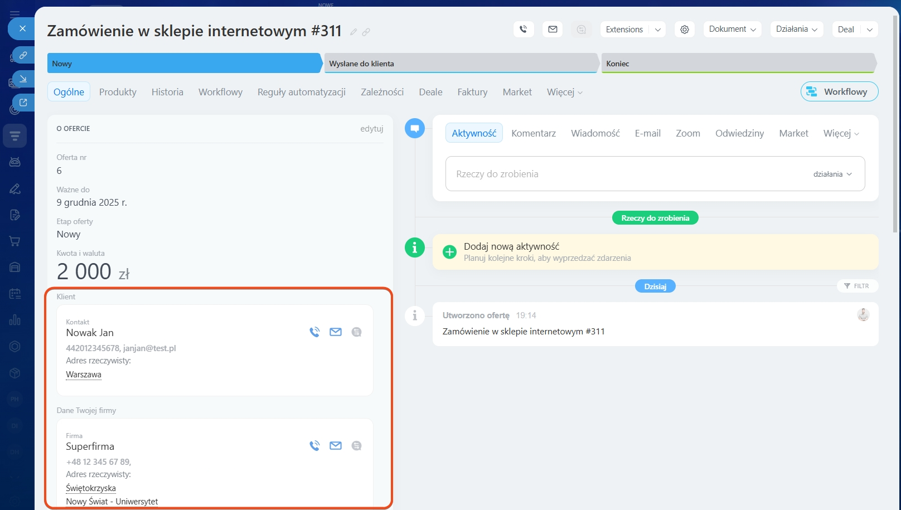Send email to Nowak Jan via envelope icon
Image resolution: width=901 pixels, height=510 pixels.
pyautogui.click(x=336, y=332)
